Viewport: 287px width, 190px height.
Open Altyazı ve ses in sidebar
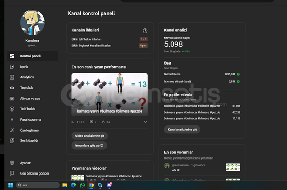click(33, 99)
